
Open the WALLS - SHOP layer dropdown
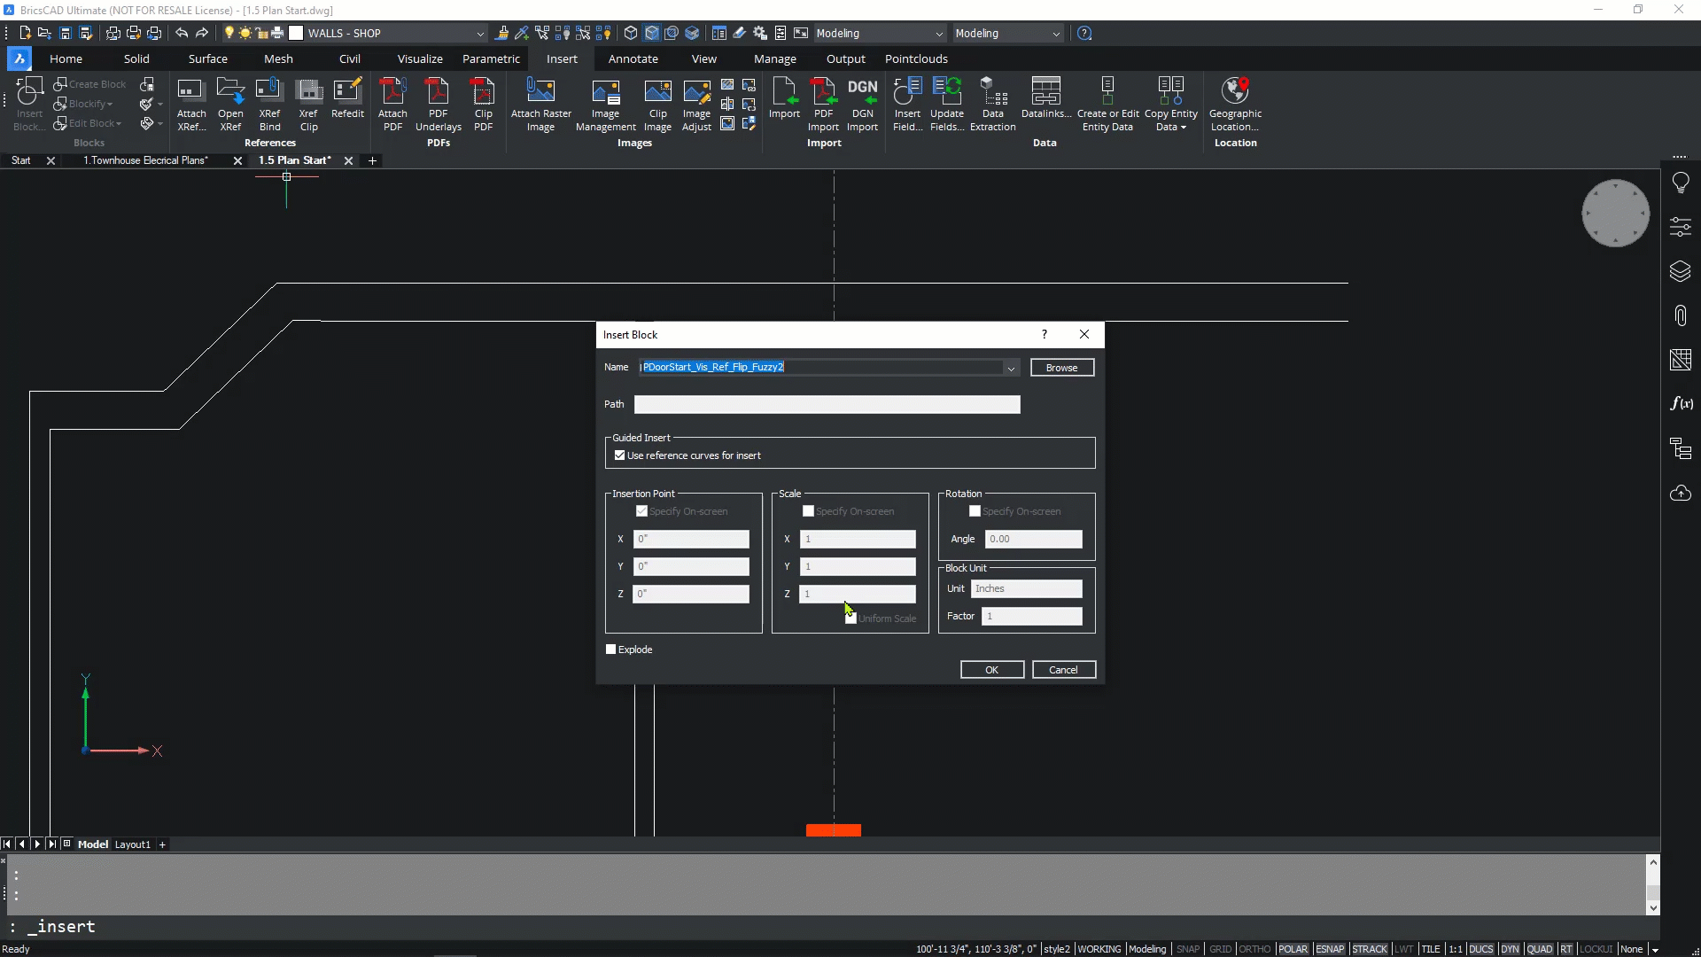coord(480,34)
